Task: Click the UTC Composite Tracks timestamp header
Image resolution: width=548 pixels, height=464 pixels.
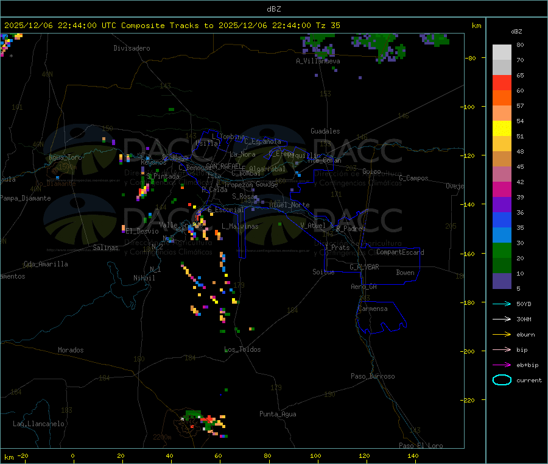Action: [172, 26]
